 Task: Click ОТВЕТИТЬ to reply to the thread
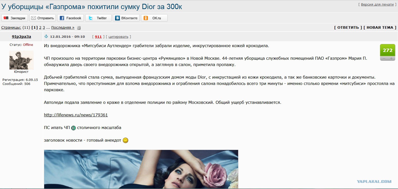pyautogui.click(x=348, y=27)
